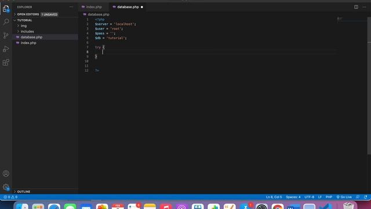Click the Music icon in the Dock
The width and height of the screenshot is (371, 209).
166,207
